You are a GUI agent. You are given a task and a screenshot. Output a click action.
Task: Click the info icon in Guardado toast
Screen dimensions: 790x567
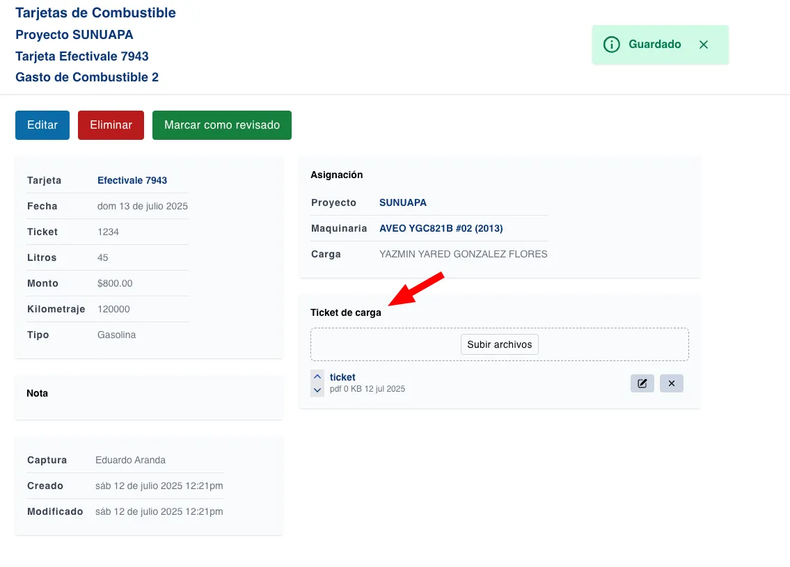(x=611, y=45)
